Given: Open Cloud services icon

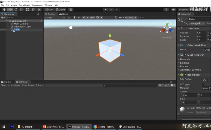Looking at the screenshot, I should pyautogui.click(x=174, y=9).
